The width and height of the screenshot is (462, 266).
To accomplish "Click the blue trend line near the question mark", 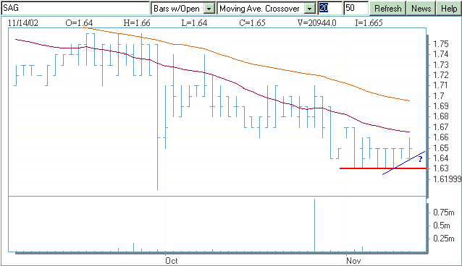I will click(404, 163).
